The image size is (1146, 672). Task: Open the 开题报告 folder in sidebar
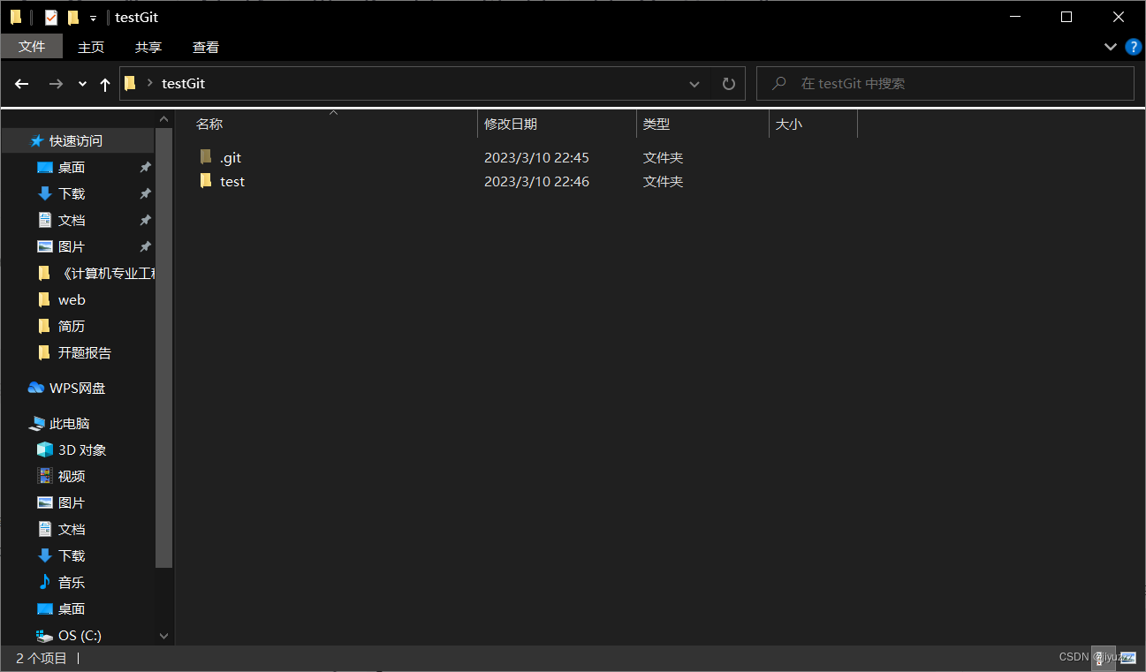pyautogui.click(x=85, y=353)
